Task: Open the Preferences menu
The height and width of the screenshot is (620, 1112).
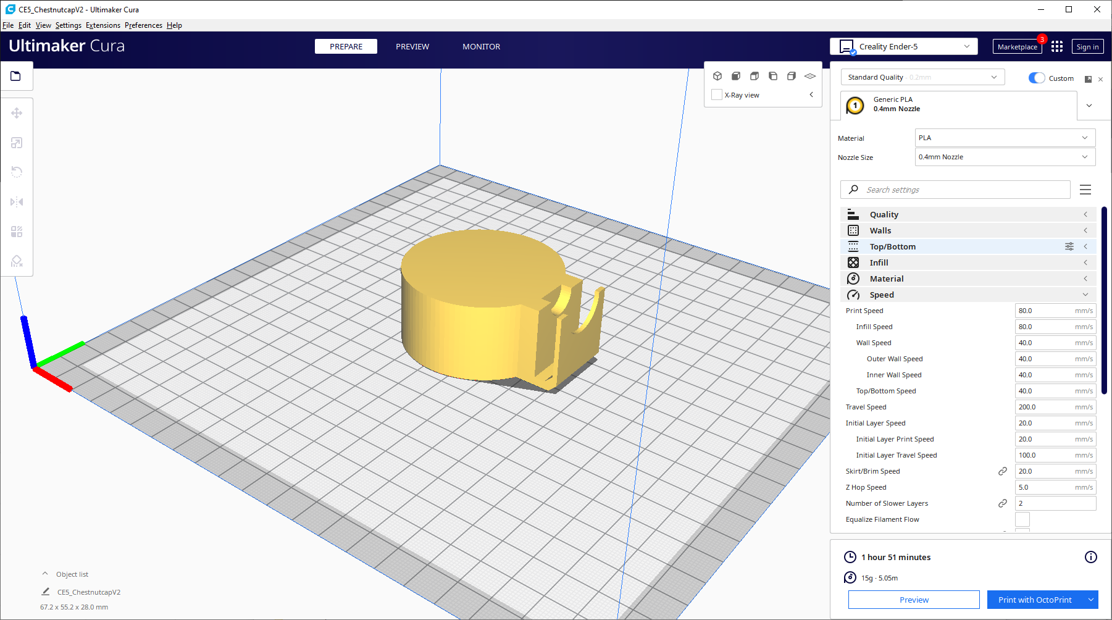Action: coord(143,25)
